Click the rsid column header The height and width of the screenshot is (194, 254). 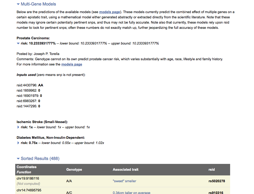click(211, 169)
